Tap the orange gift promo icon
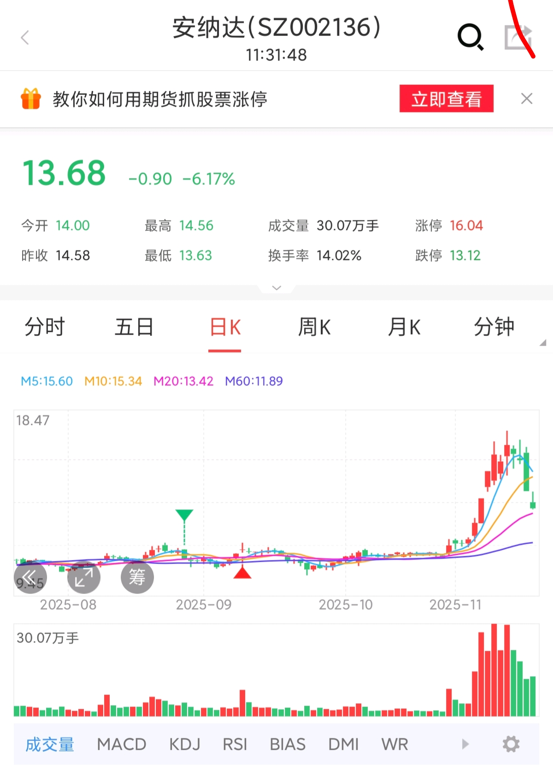Screen dimensions: 553x782 click(x=31, y=99)
